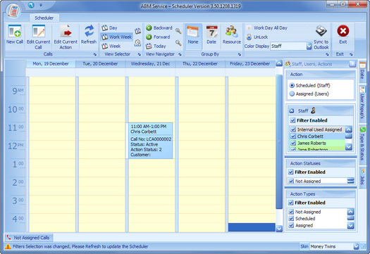Open the Scheduler ribbon tab
Viewport: 370px width, 254px height.
click(44, 18)
